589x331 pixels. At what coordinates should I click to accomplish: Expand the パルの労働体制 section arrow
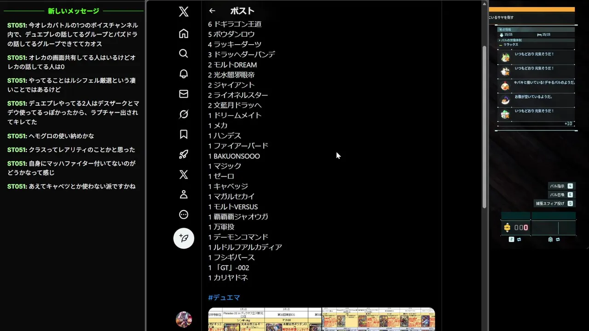[x=500, y=40]
